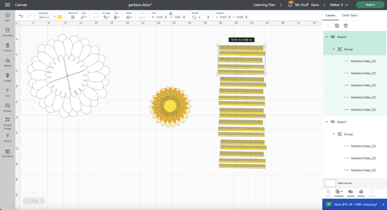387x210 pixels.
Task: Click Detach in layers footer
Action: pyautogui.click(x=350, y=193)
